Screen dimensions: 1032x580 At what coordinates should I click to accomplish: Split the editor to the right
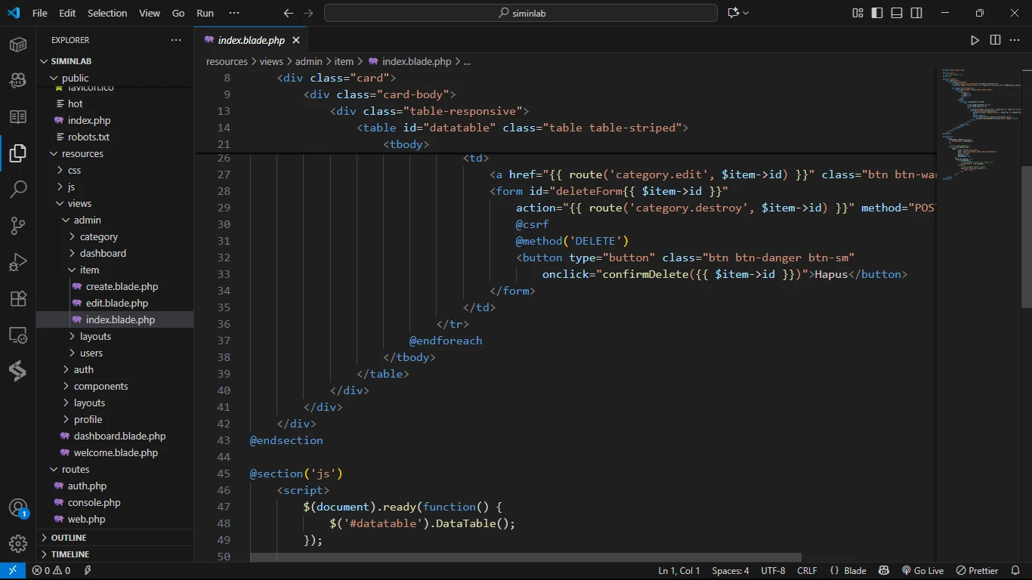[x=995, y=40]
